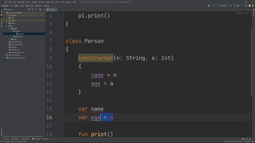Open the Project tool window side tab
This screenshot has height=143, width=255.
1,12
